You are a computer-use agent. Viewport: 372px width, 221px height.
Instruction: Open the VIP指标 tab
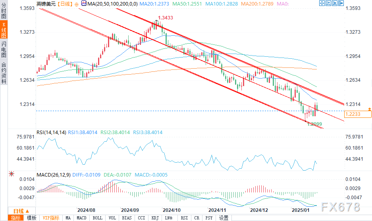51,218
